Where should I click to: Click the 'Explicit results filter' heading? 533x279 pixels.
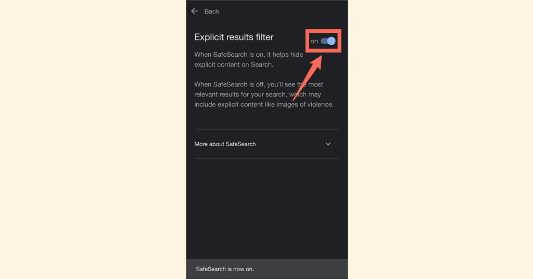coord(234,37)
